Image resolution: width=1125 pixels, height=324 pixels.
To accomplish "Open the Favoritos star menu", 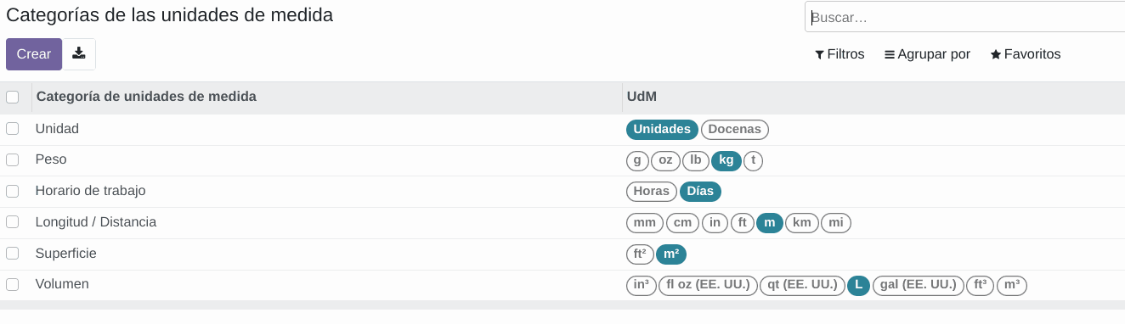I will point(1026,54).
